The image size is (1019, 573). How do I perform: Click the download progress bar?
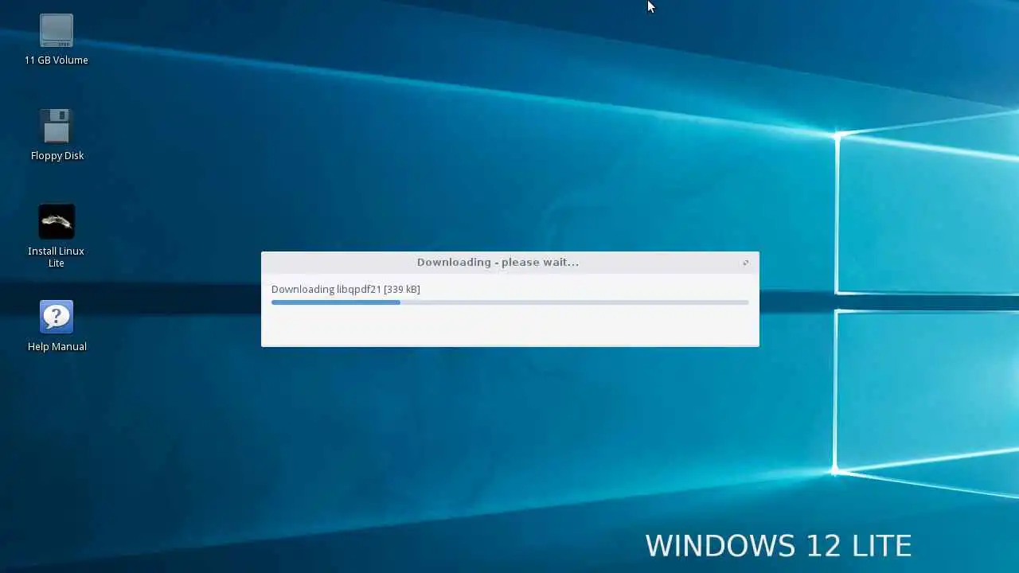[x=509, y=302]
